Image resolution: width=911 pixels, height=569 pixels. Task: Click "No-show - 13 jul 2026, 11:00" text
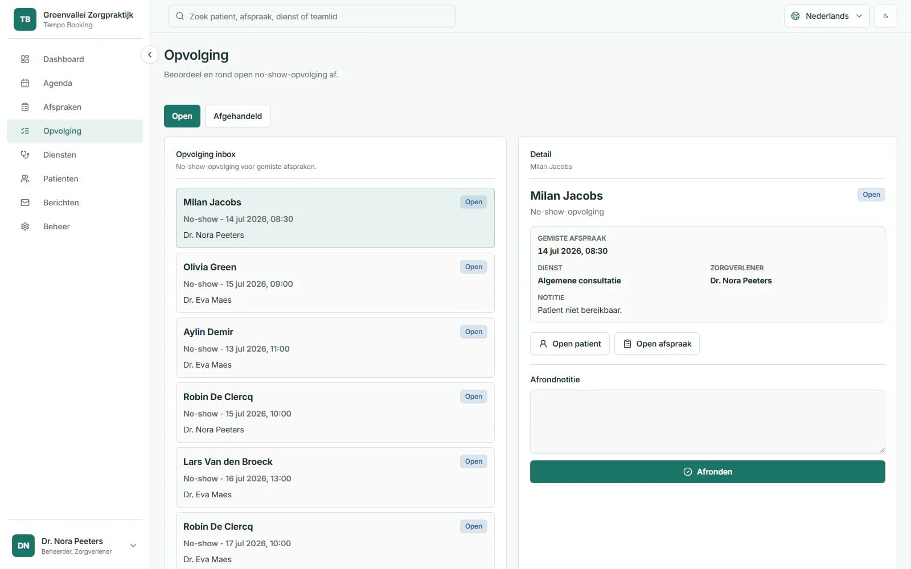click(236, 349)
